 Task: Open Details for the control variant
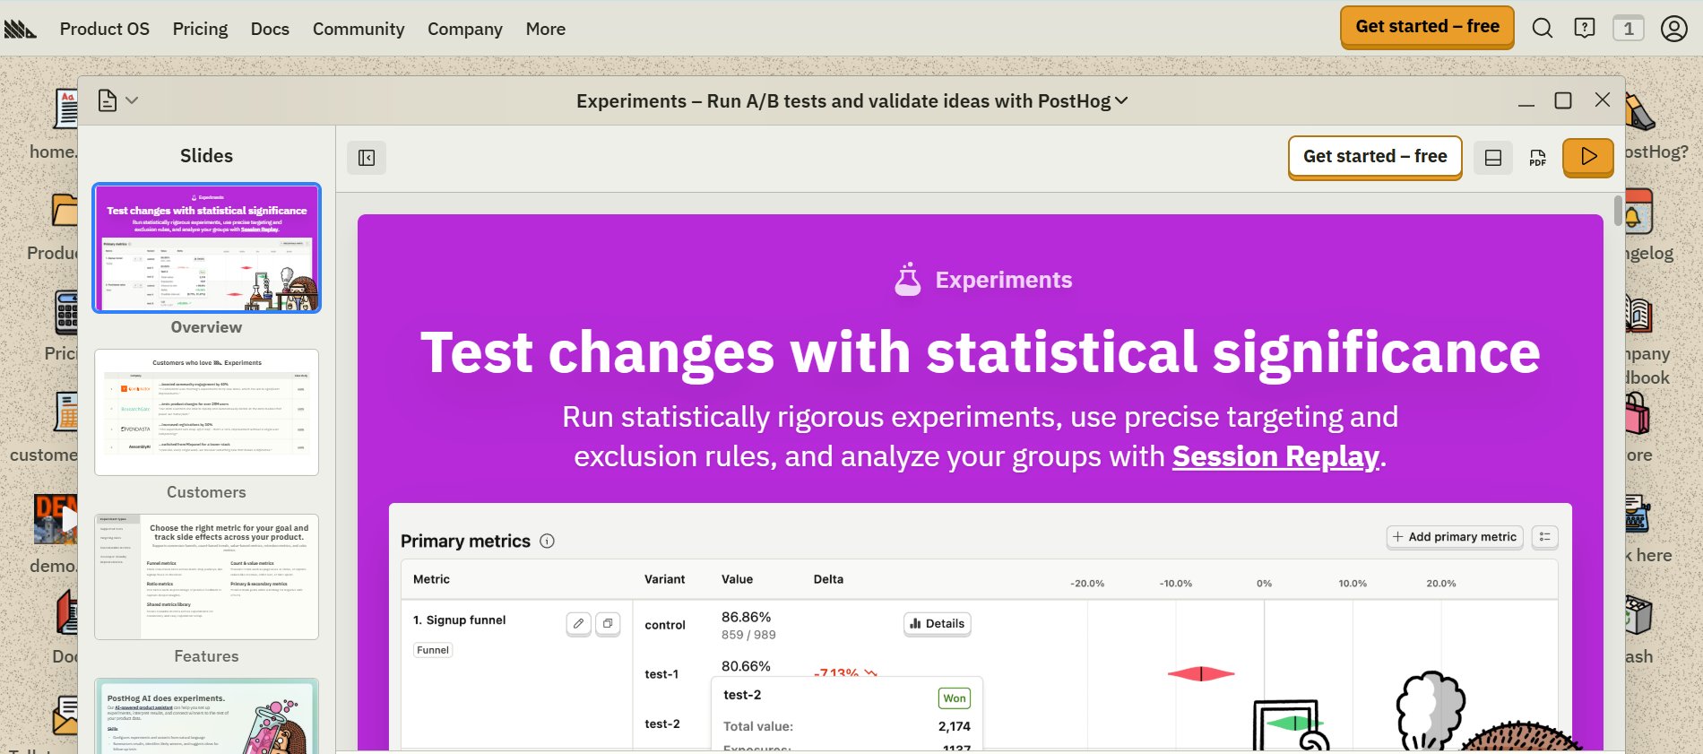[938, 624]
